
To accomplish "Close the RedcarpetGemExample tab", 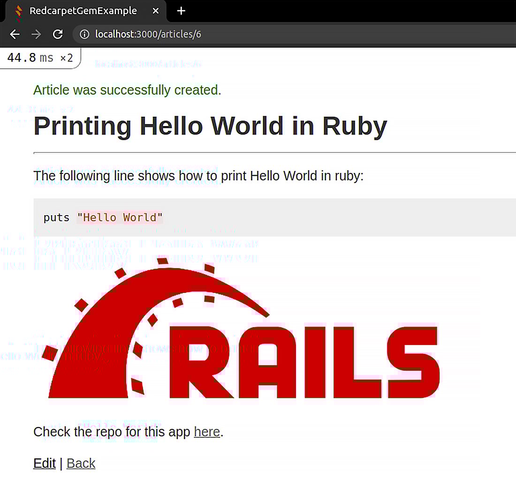I will click(156, 11).
